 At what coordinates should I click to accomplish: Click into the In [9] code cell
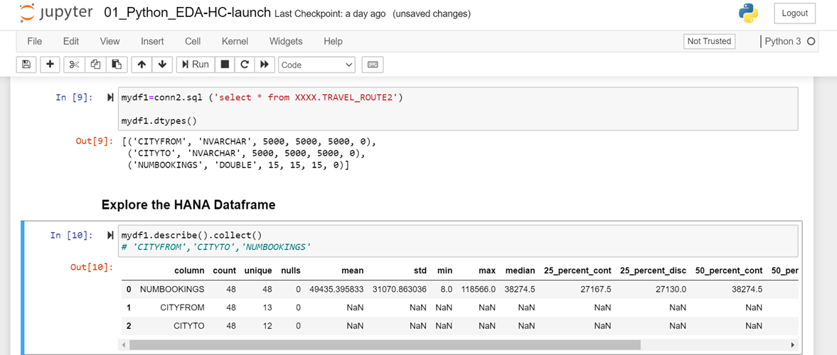tap(458, 109)
